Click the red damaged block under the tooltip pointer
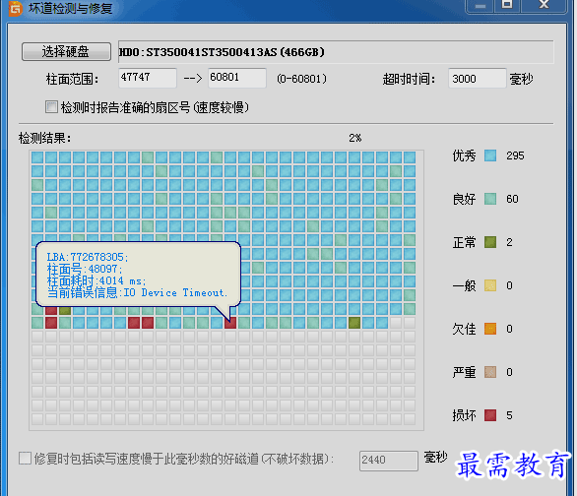The width and height of the screenshot is (577, 496). [230, 323]
